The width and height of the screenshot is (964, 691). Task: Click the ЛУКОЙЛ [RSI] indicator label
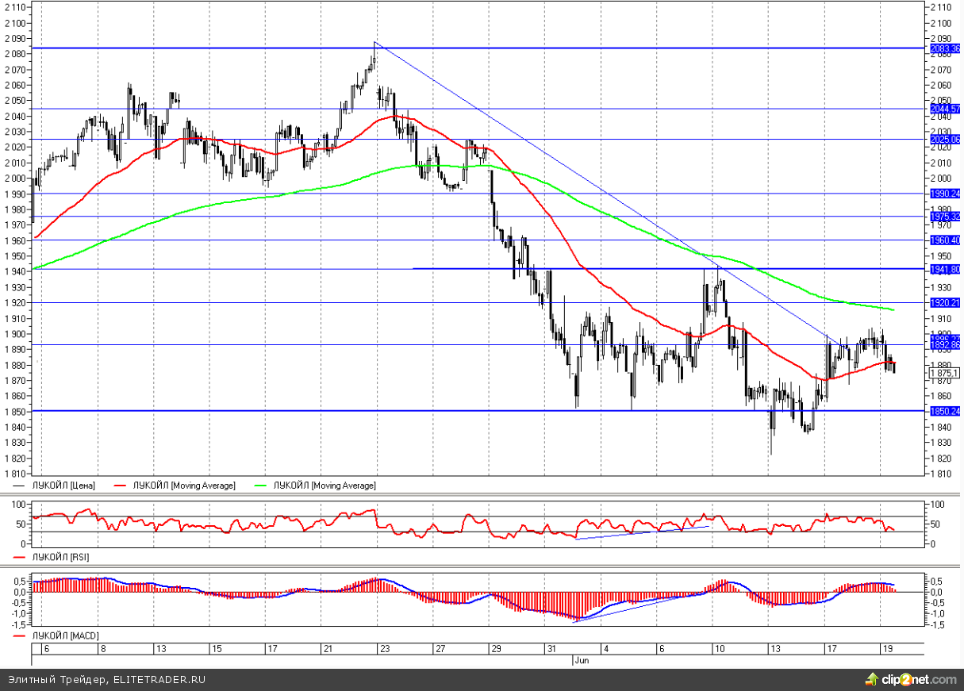(60, 558)
